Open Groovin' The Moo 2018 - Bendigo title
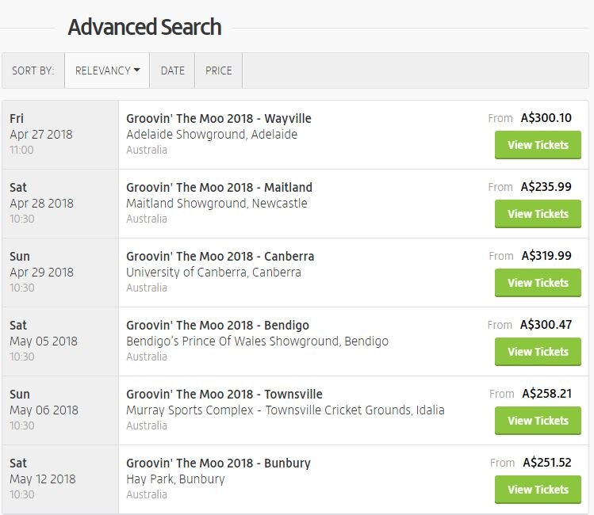594x515 pixels. tap(217, 326)
